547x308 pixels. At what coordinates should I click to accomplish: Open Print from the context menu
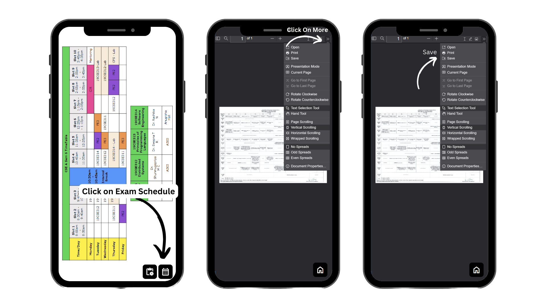click(x=295, y=53)
